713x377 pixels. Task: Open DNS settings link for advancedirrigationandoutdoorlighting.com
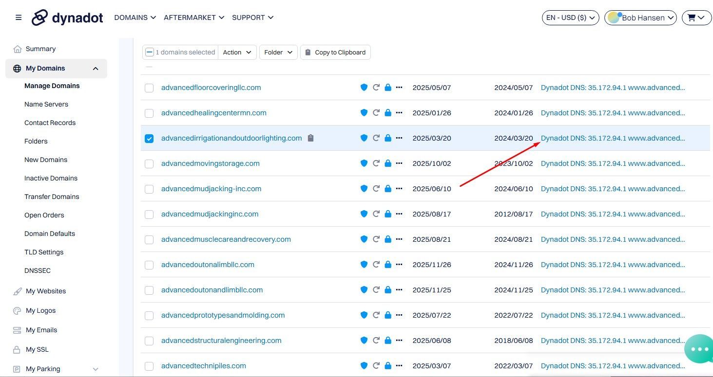pos(613,138)
